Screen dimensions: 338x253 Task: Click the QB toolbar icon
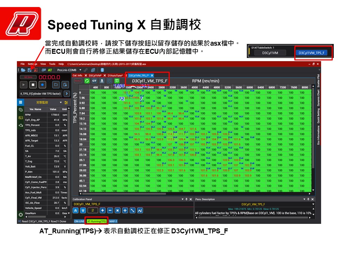point(44,70)
